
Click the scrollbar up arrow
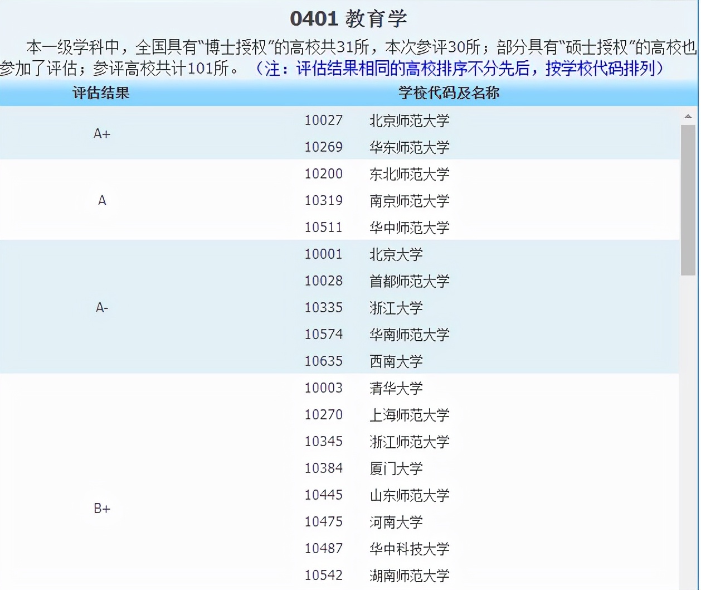coord(688,117)
